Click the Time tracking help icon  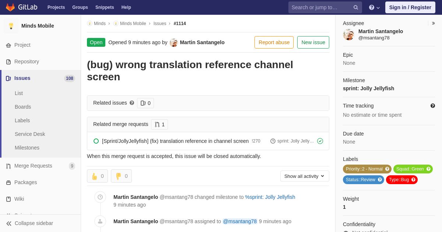pyautogui.click(x=433, y=106)
